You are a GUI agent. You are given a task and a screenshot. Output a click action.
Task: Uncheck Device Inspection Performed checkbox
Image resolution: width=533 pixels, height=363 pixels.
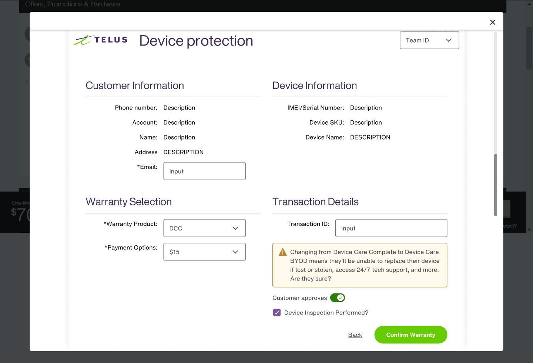pyautogui.click(x=277, y=313)
